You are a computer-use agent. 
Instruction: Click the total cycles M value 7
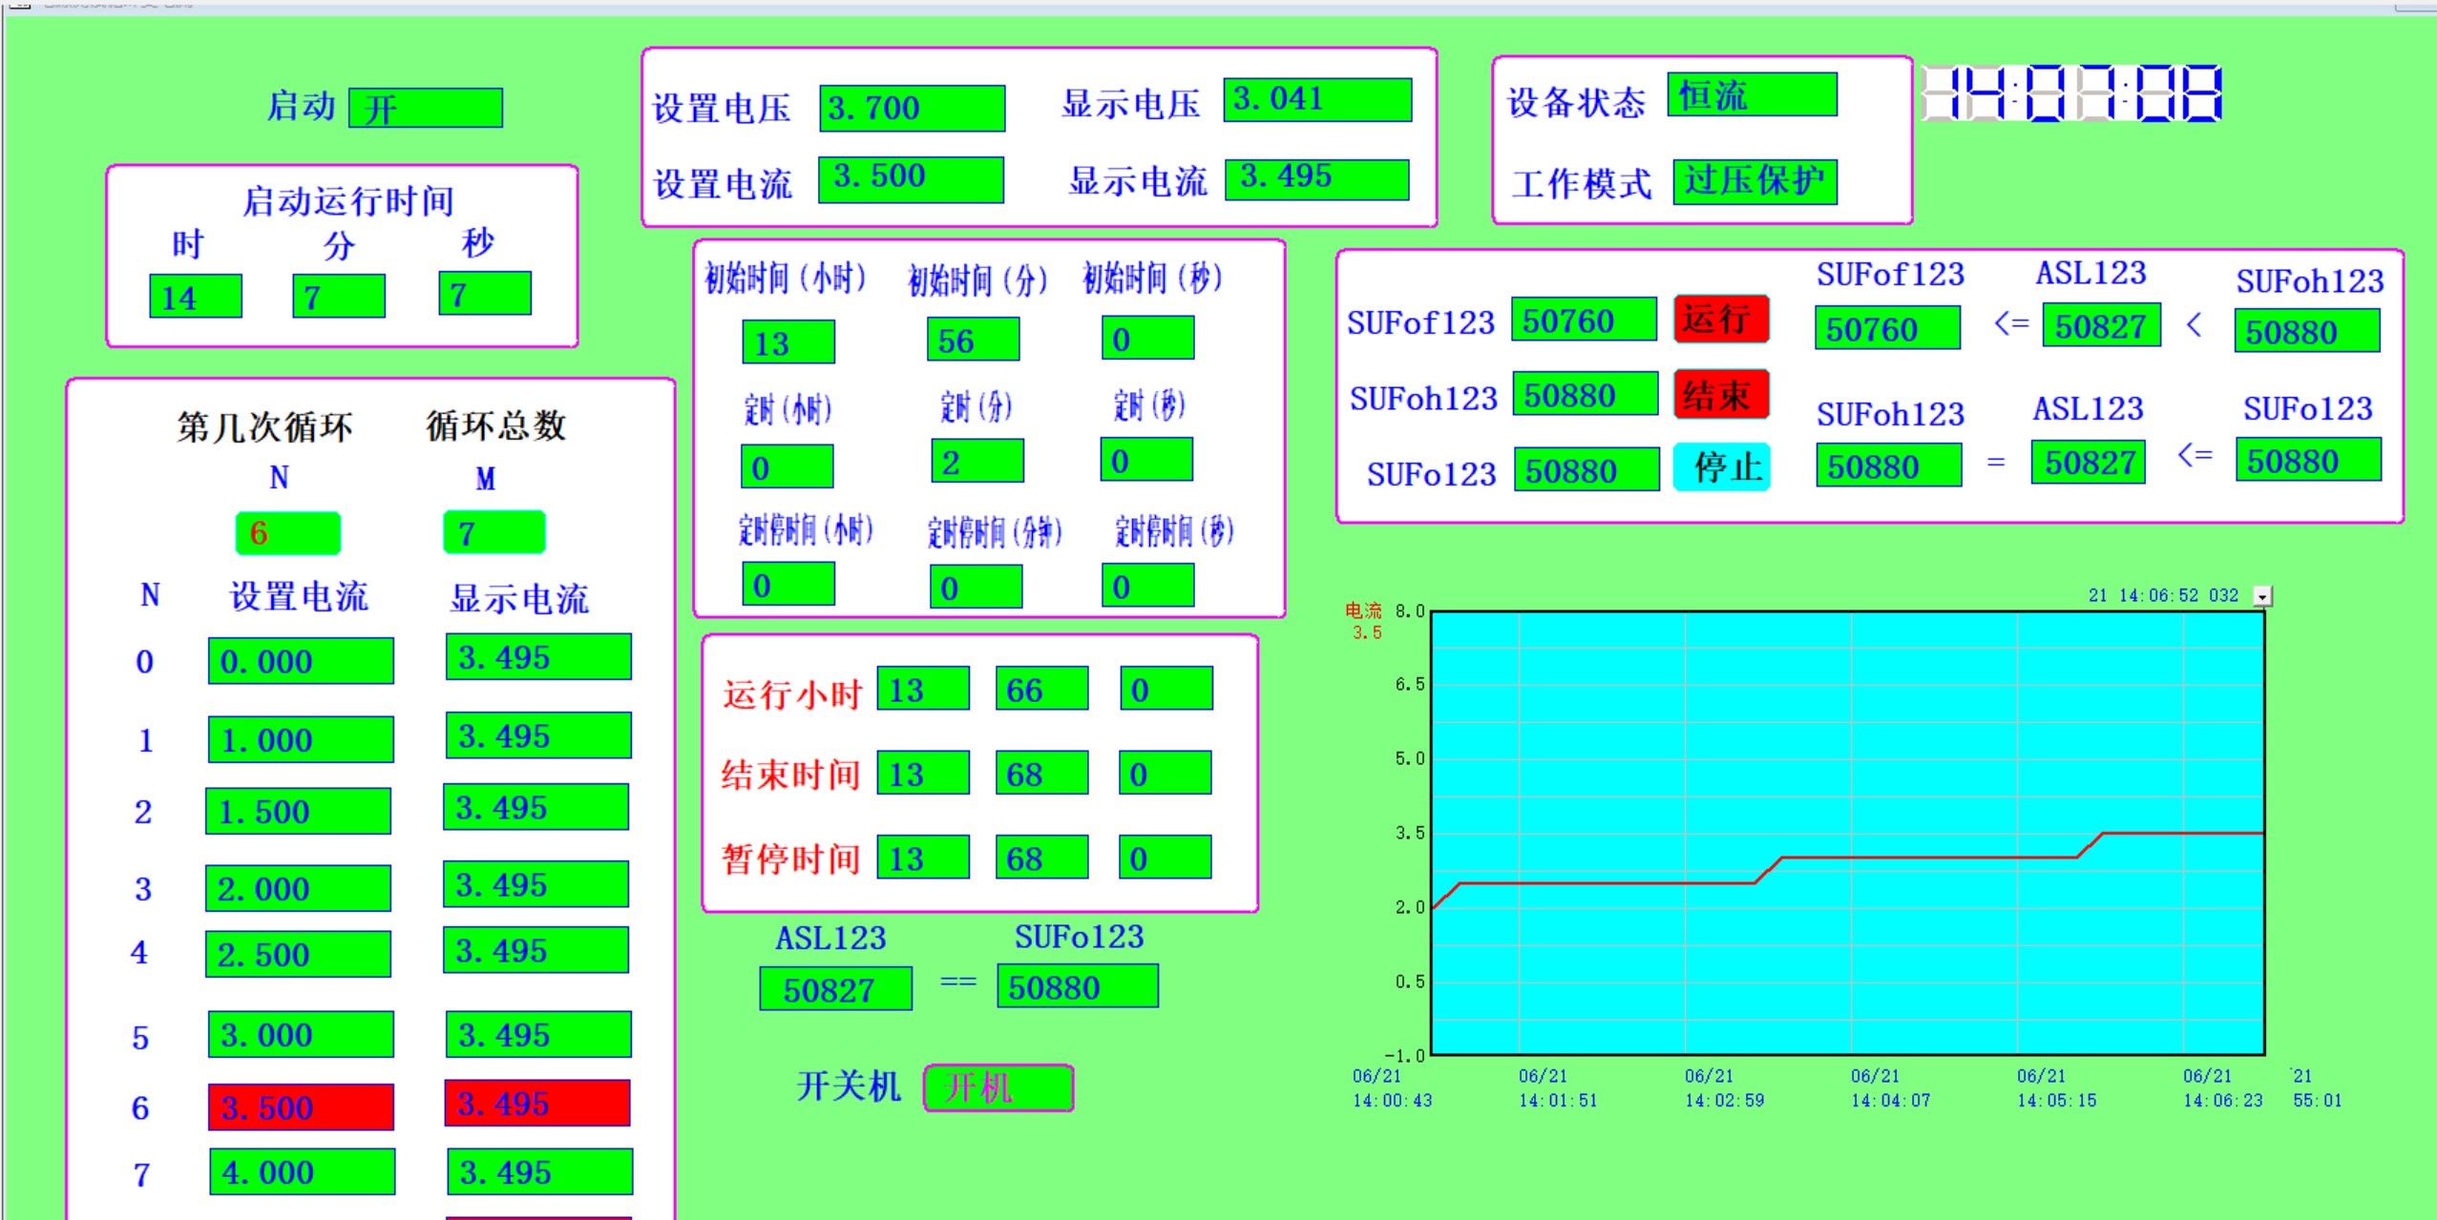[x=494, y=531]
